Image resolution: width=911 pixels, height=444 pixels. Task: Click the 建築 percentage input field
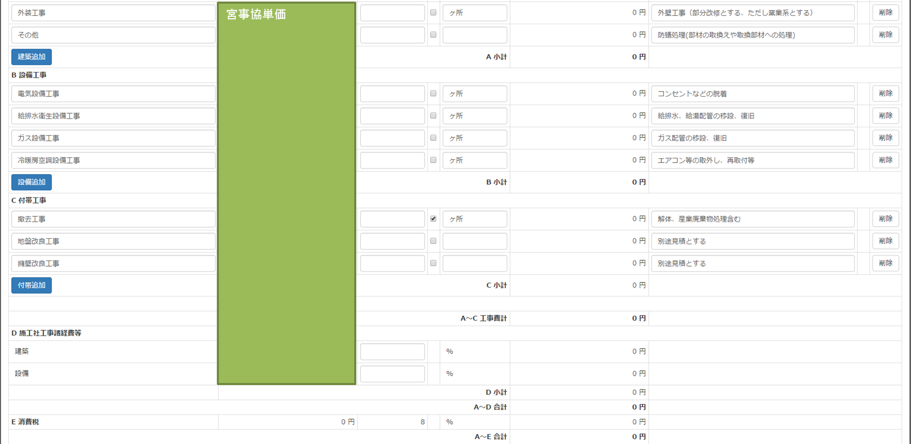(392, 351)
